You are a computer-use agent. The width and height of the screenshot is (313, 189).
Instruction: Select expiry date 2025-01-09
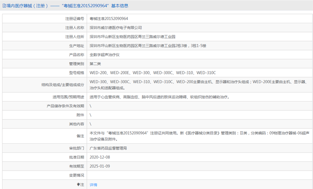point(100,166)
